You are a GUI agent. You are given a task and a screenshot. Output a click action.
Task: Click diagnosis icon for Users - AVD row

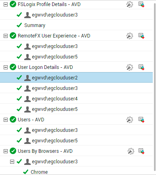point(141,120)
